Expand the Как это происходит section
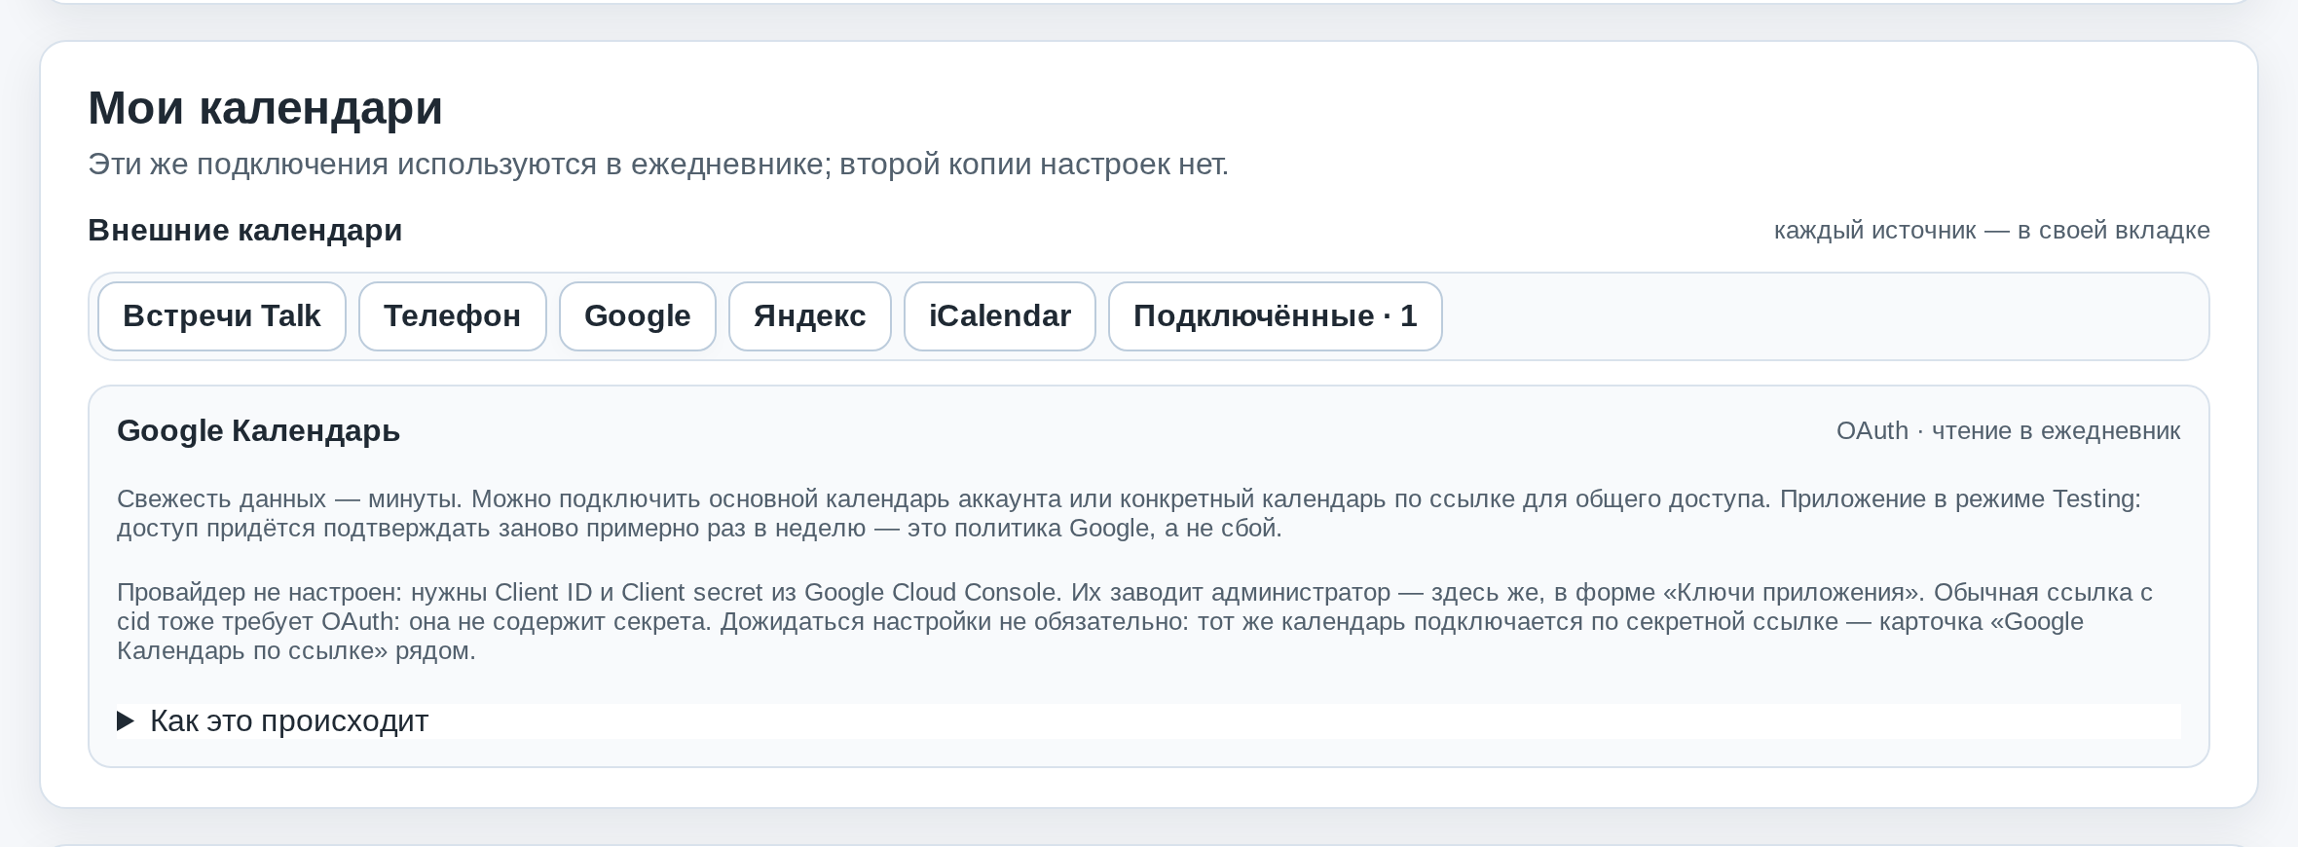Screen dimensions: 2298x847 pyautogui.click(x=1149, y=721)
